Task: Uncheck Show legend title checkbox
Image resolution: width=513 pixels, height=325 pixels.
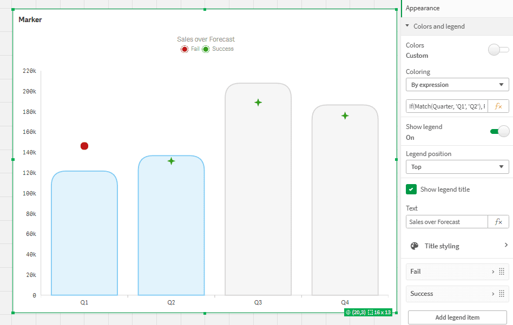Action: coord(411,189)
